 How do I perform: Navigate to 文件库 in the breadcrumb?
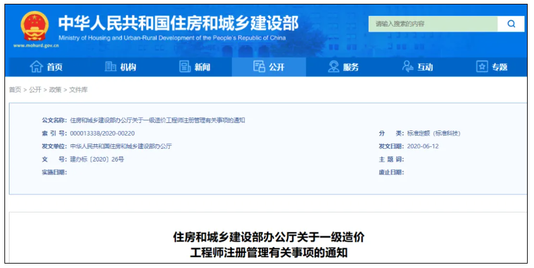pos(79,90)
